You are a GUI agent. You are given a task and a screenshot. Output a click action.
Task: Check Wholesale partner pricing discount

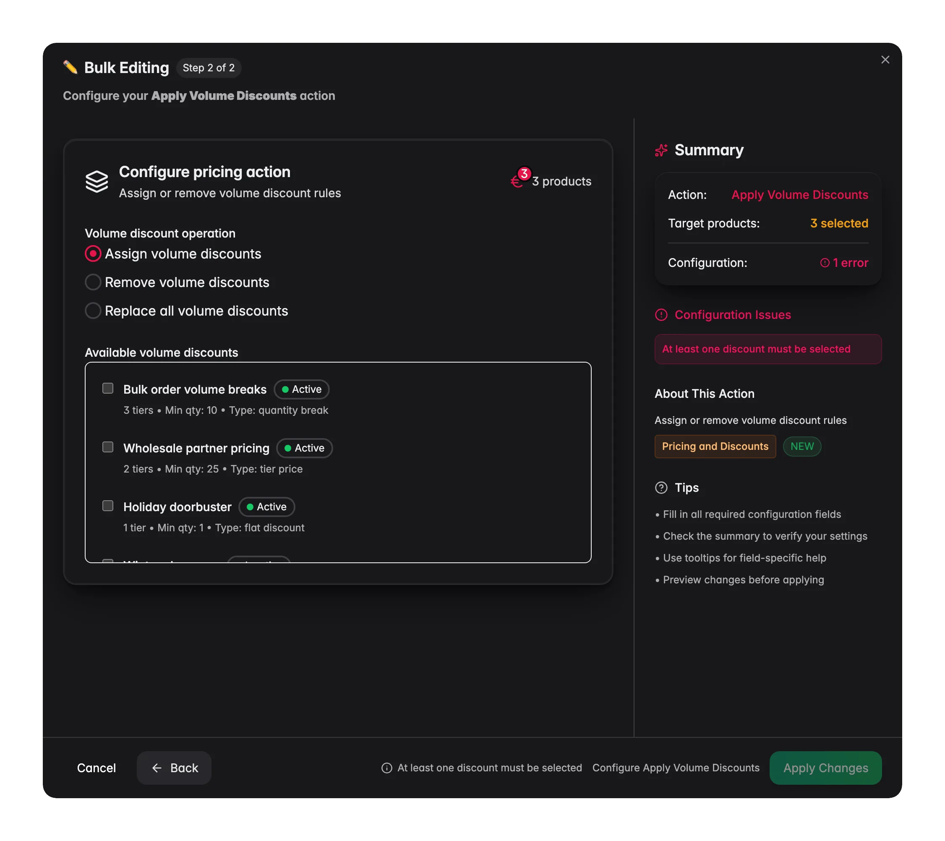(108, 447)
